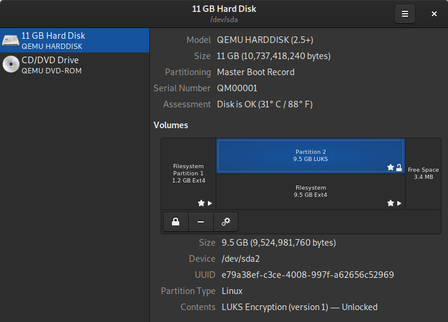
Task: Close the Disks window
Action: point(434,14)
